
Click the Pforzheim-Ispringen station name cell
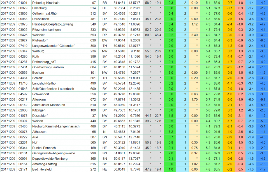[x=46, y=30]
